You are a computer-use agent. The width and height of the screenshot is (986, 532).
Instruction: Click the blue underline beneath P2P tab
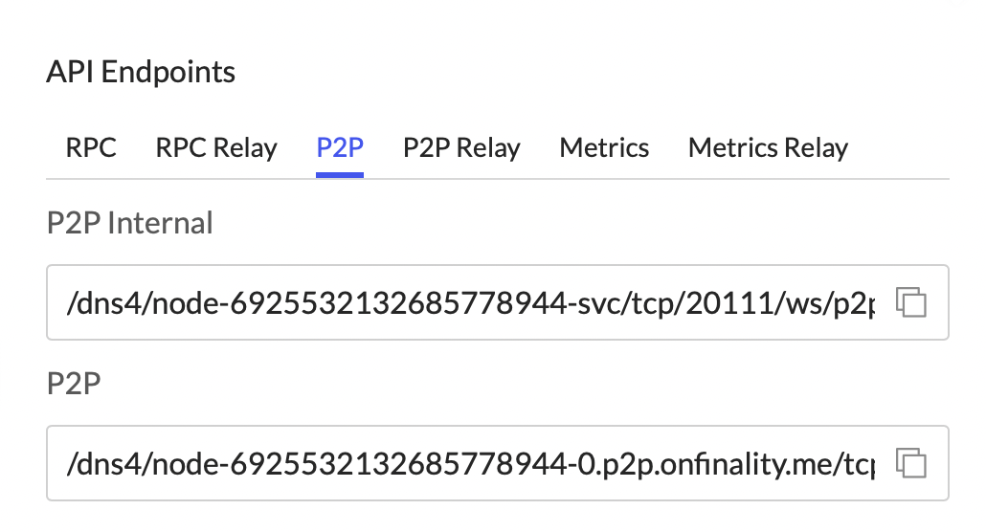[x=339, y=175]
